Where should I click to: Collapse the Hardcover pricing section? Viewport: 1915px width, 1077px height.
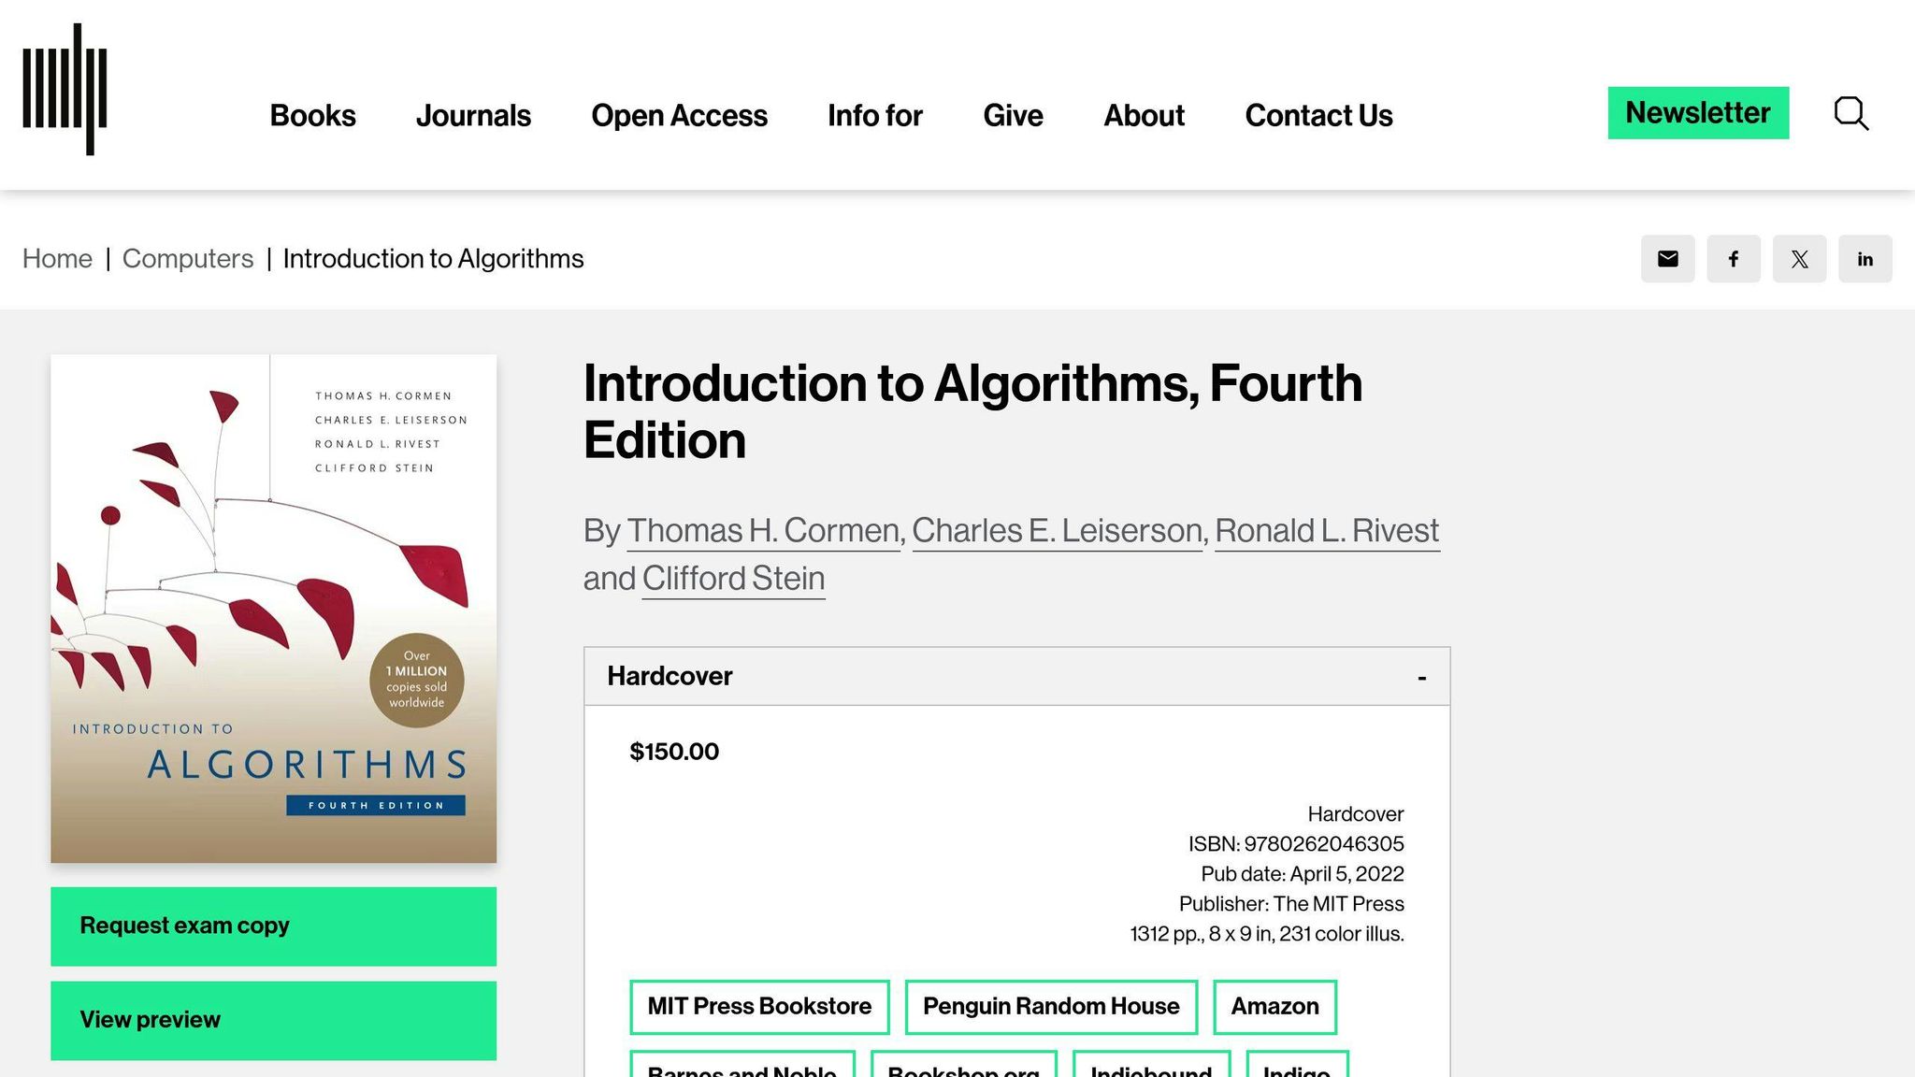click(1422, 675)
